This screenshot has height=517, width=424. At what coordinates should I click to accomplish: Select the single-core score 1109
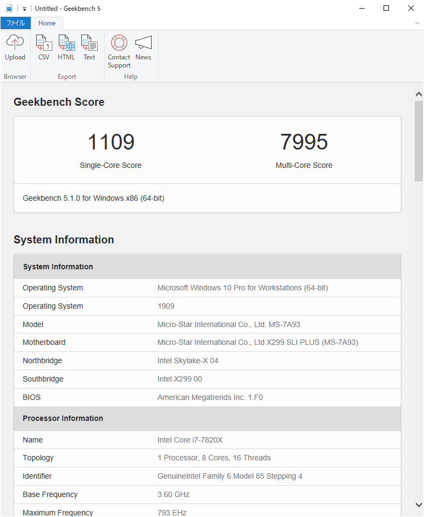(x=111, y=142)
